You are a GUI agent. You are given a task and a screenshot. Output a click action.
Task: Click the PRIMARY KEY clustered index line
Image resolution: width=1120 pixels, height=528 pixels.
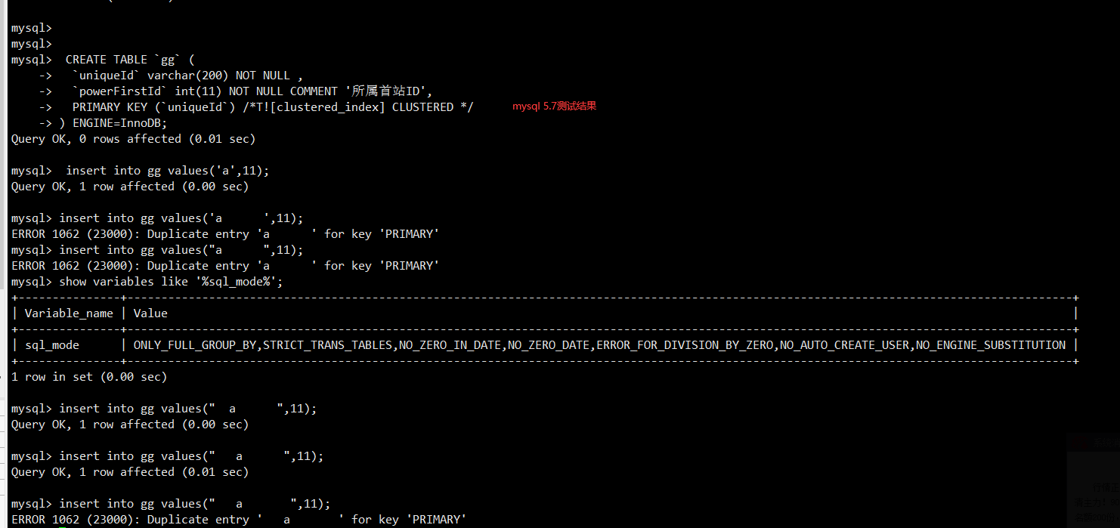272,107
